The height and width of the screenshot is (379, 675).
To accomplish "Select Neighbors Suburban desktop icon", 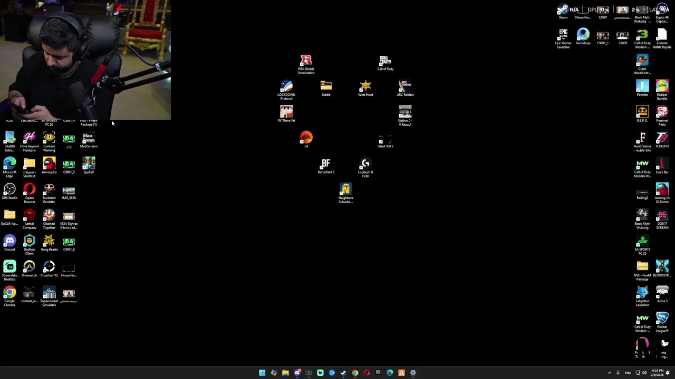I will coord(345,193).
